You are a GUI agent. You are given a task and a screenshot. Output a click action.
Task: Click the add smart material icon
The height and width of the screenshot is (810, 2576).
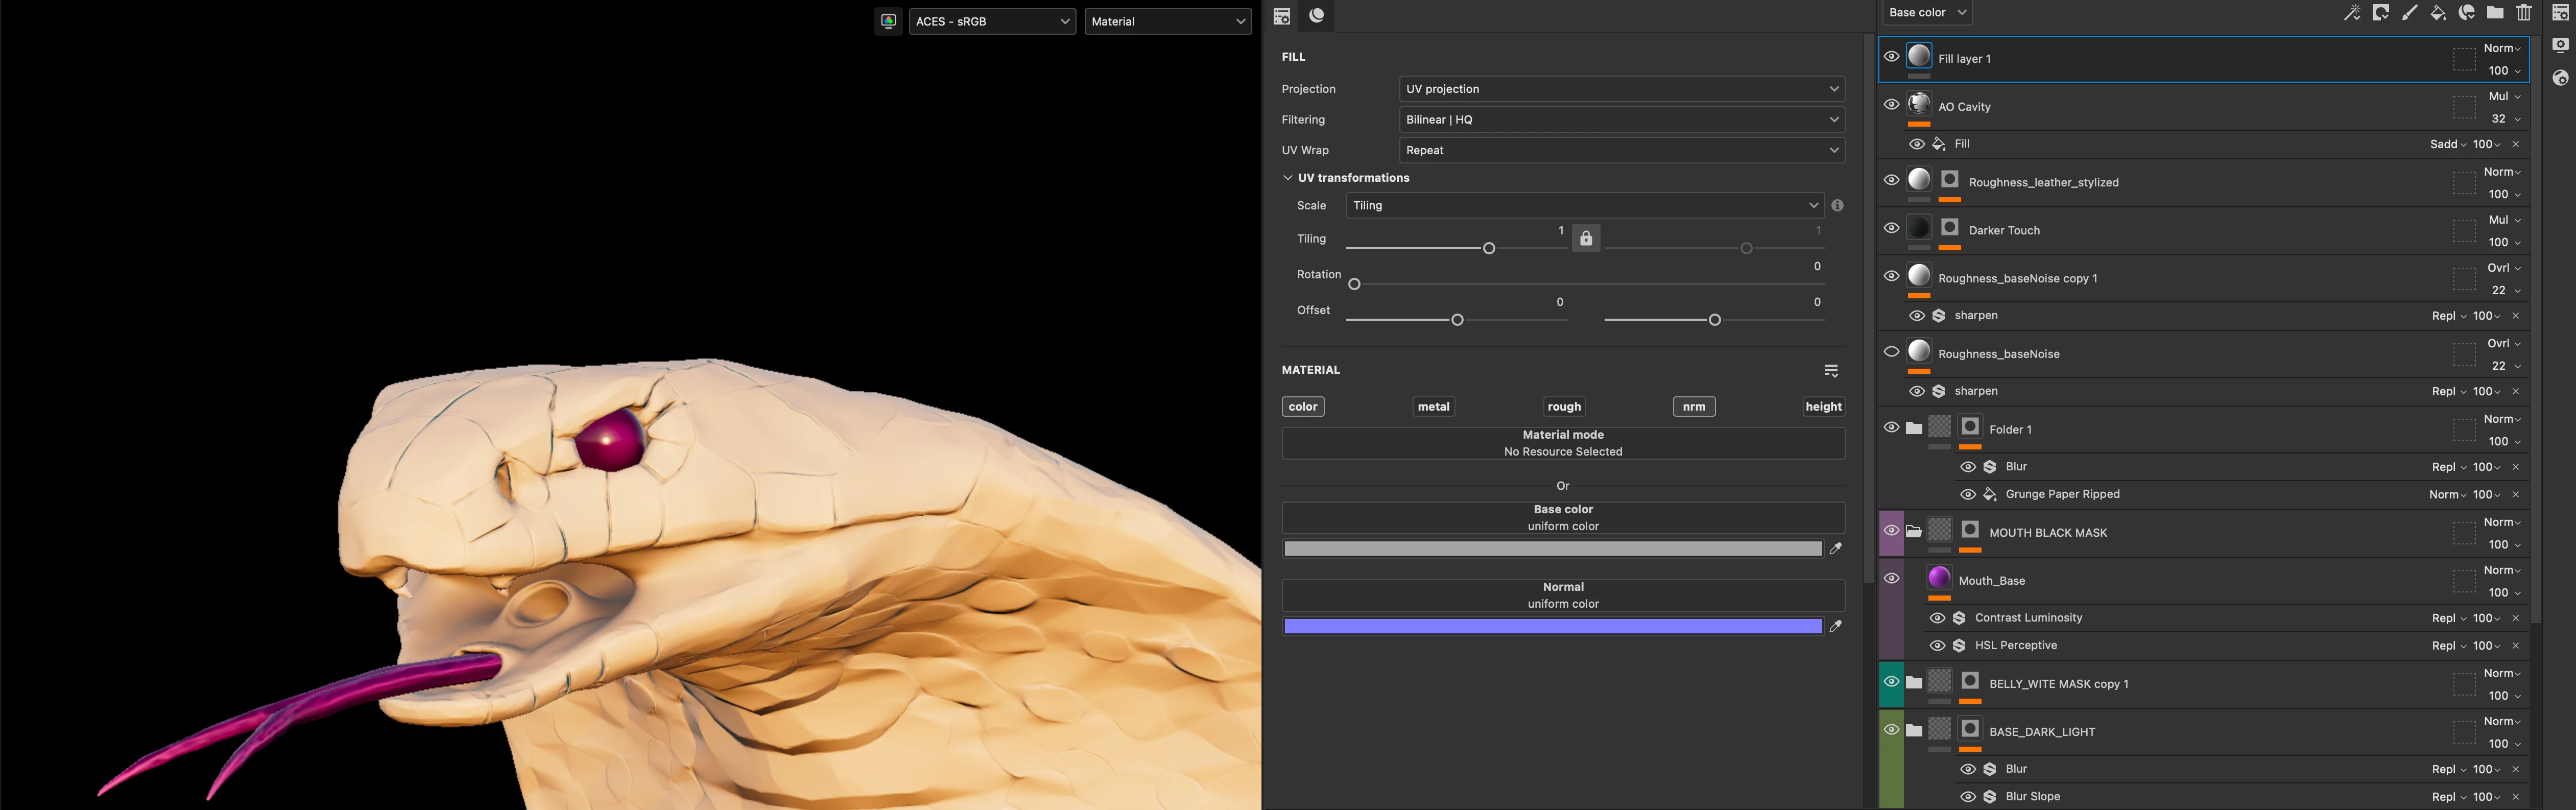pyautogui.click(x=2467, y=13)
